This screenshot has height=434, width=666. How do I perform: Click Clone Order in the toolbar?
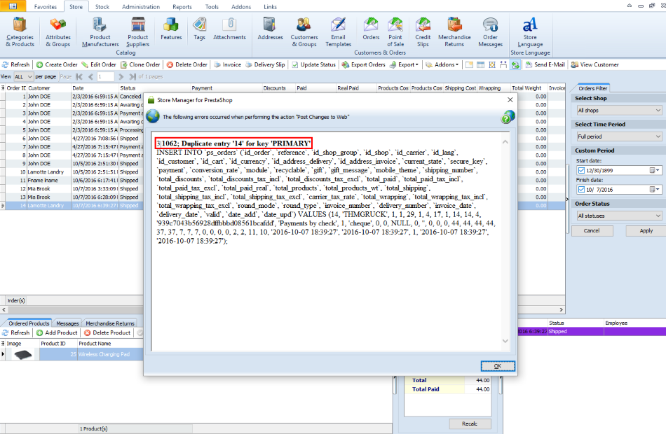(141, 64)
